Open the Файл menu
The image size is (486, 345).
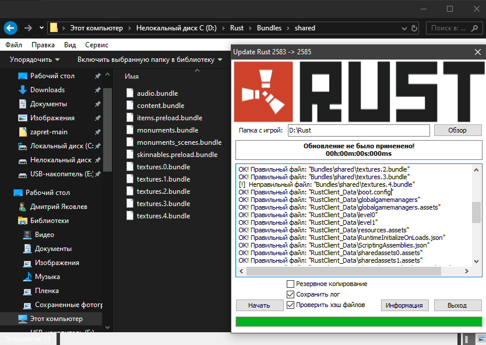(x=13, y=45)
